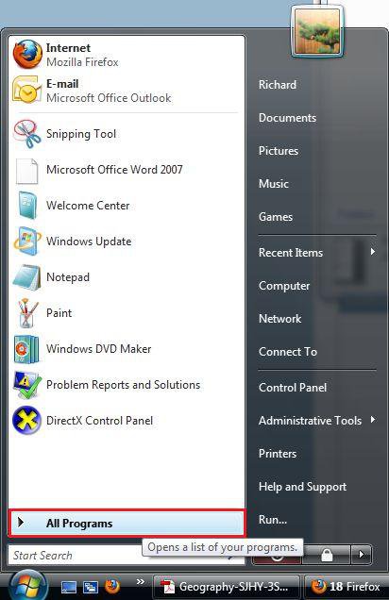
Task: Select Documents in the right pane
Action: tap(288, 118)
